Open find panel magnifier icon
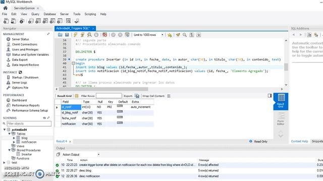The image size is (323, 181). click(x=185, y=35)
